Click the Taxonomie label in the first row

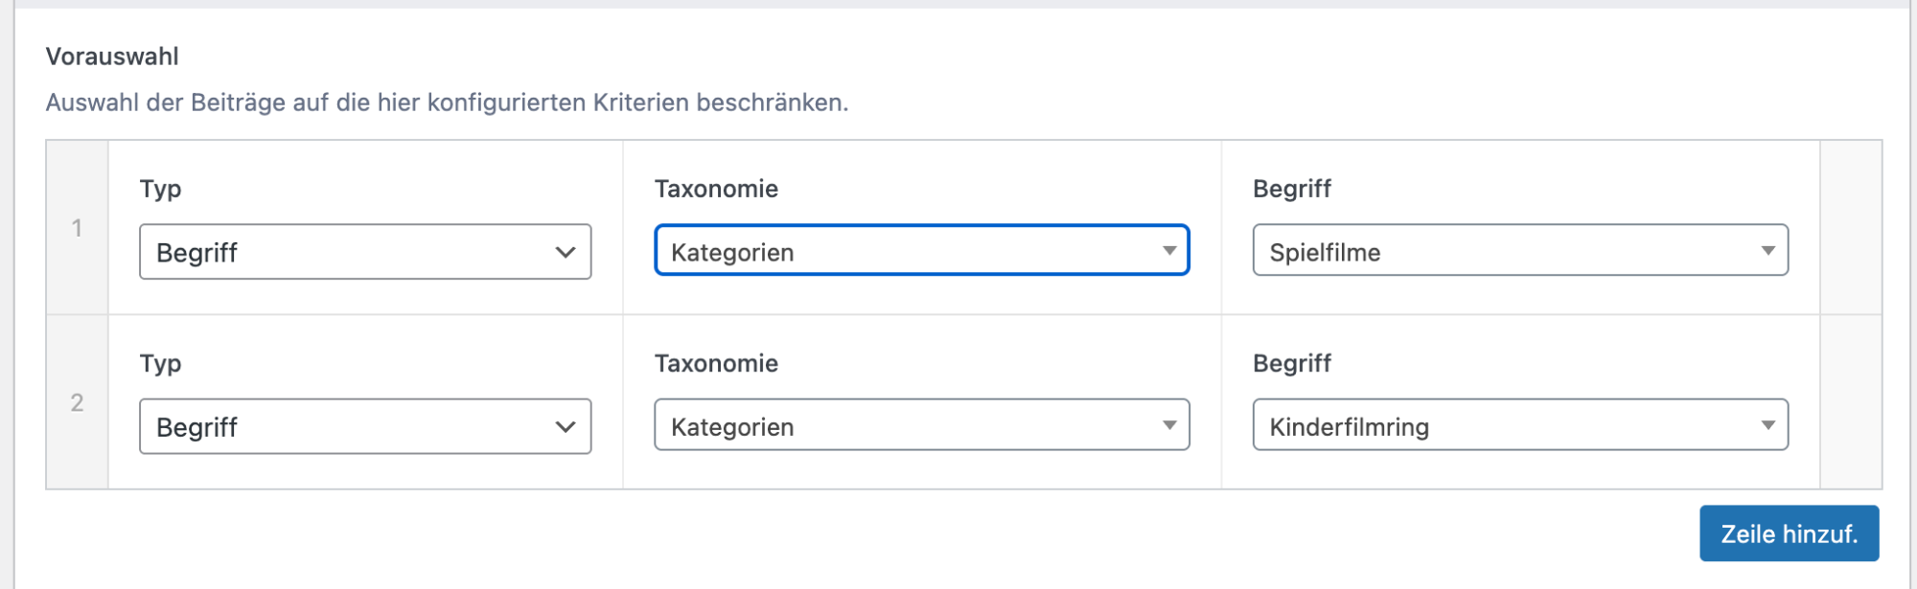click(x=716, y=189)
